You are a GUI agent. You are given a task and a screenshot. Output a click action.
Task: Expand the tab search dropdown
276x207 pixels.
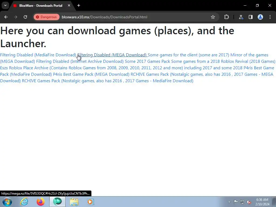(5, 5)
